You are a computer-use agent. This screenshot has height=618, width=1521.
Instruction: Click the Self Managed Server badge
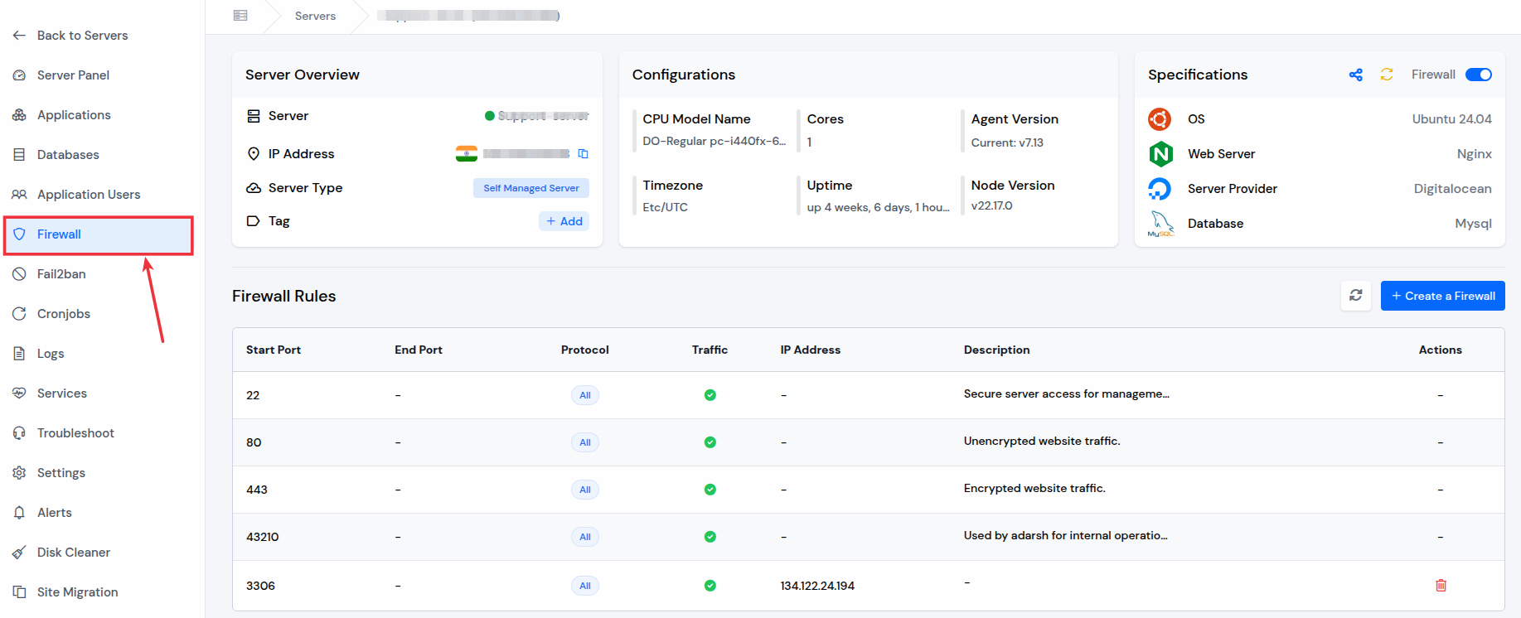[531, 188]
